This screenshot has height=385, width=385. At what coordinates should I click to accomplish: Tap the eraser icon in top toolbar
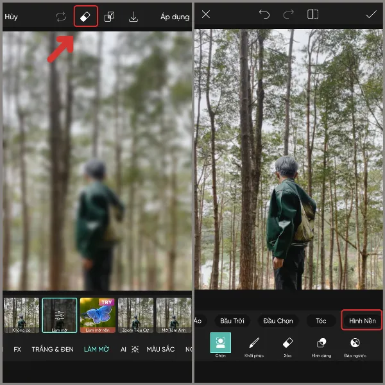click(85, 17)
